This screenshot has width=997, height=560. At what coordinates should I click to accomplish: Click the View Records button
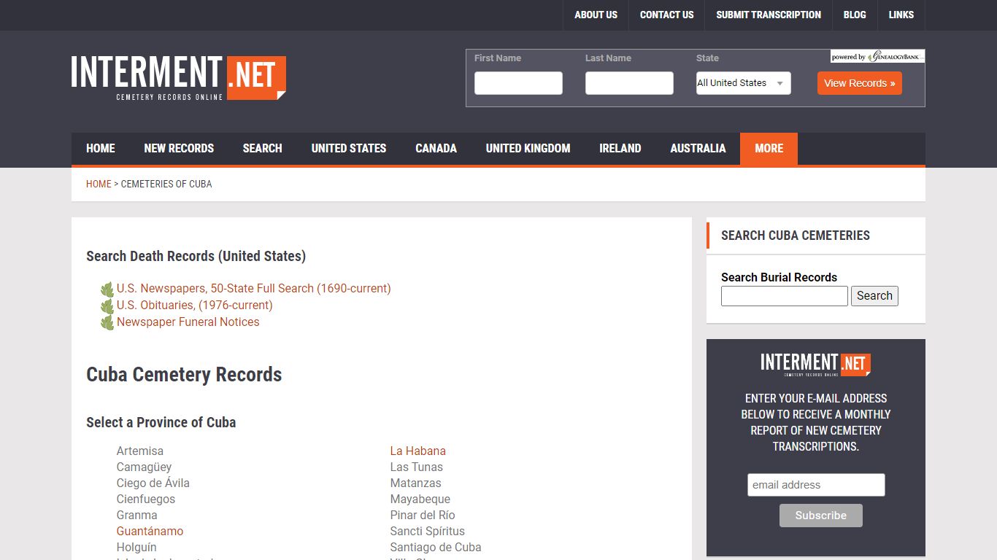pyautogui.click(x=860, y=83)
